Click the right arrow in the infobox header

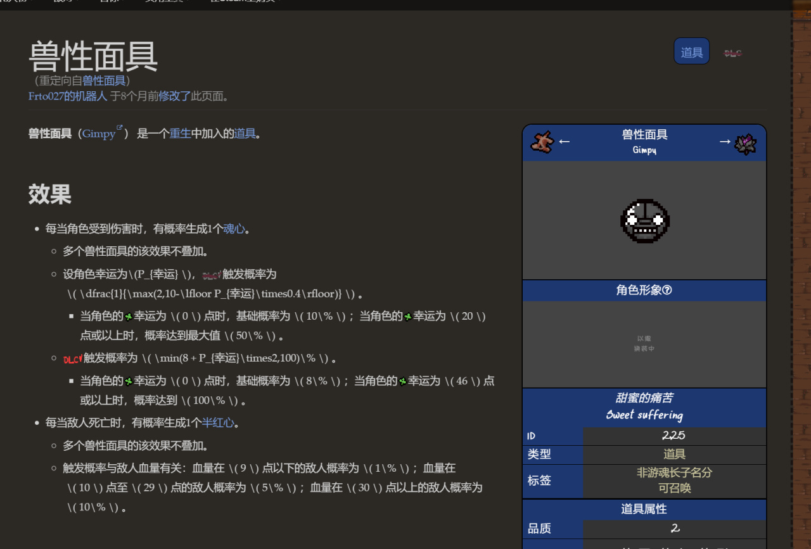pyautogui.click(x=725, y=141)
